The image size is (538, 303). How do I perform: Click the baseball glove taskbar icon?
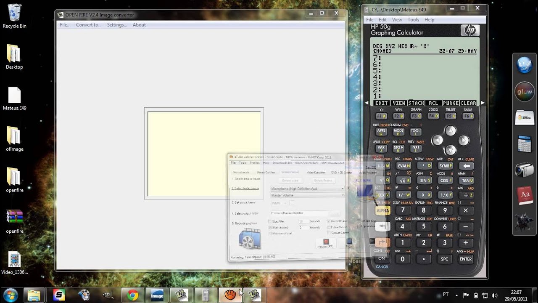(x=230, y=295)
